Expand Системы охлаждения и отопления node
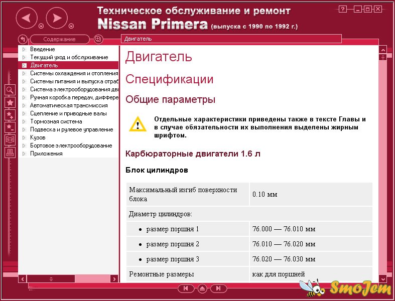Viewport: 395px width, 301px height. [x=24, y=74]
